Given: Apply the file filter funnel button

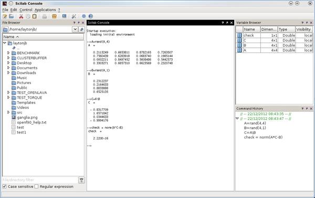Looking at the screenshot, I should tap(81, 180).
